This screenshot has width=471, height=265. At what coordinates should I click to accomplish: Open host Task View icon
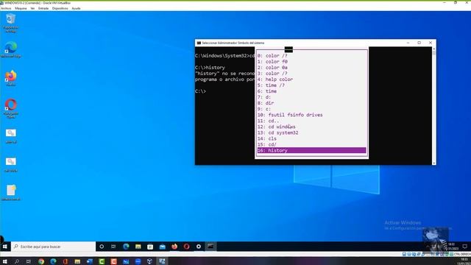(29, 261)
